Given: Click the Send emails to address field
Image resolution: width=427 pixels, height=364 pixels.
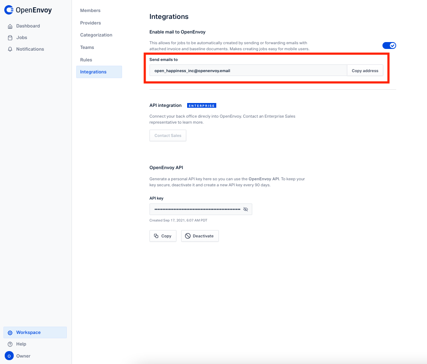Looking at the screenshot, I should click(248, 70).
